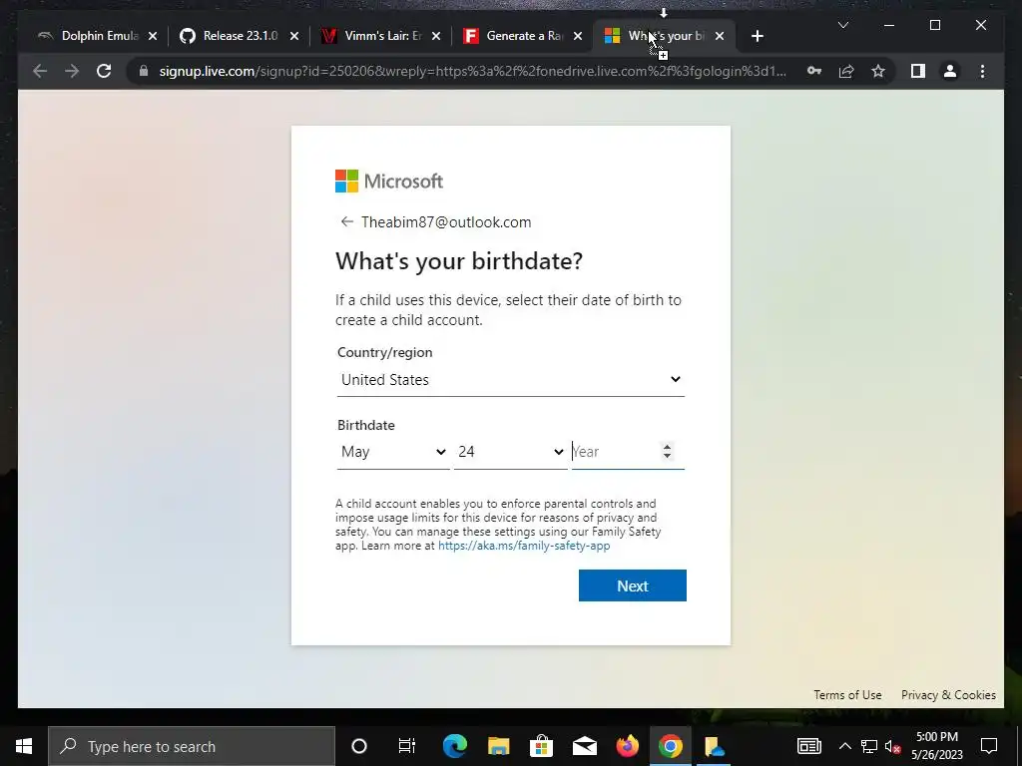This screenshot has width=1022, height=766.
Task: Open a new browser tab
Action: (757, 36)
